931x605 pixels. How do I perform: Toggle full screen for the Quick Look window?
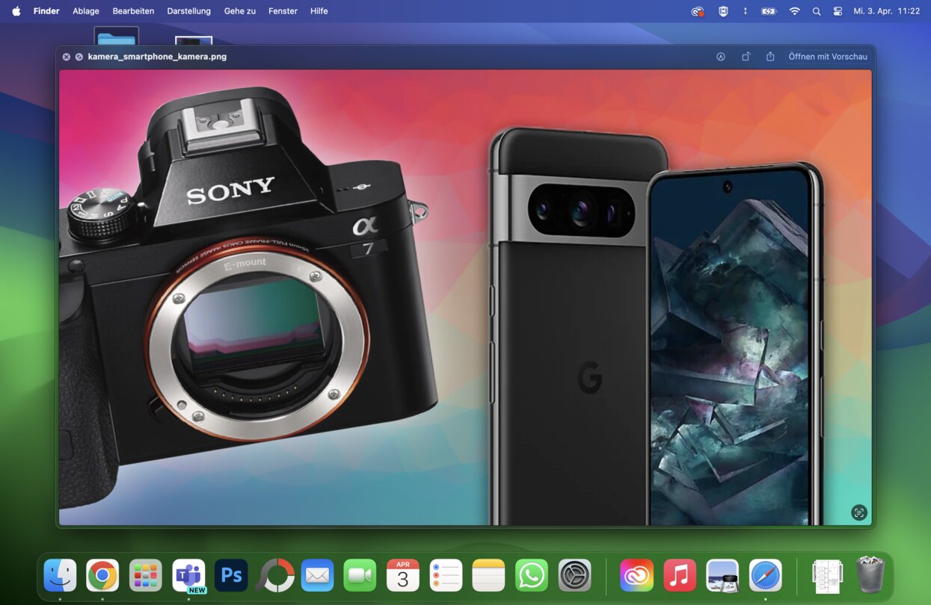[x=79, y=57]
